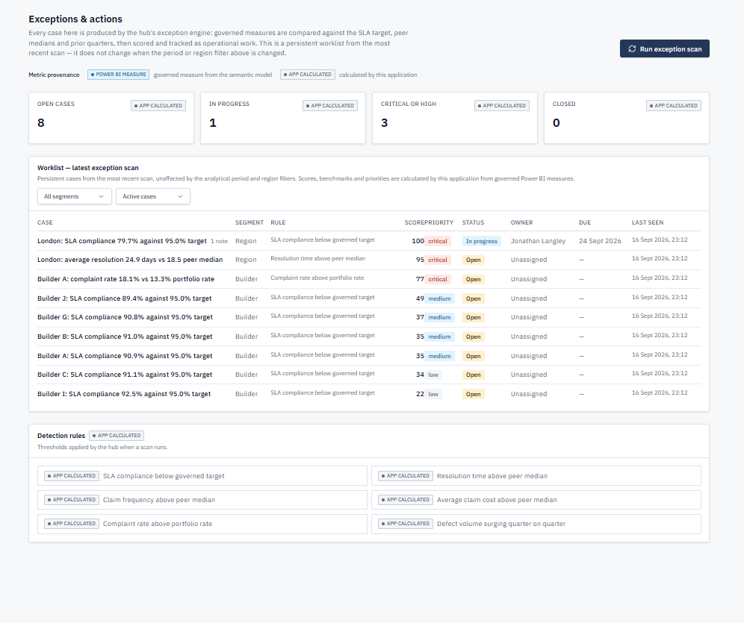
Task: Click the low badge with score 34
Action: 433,375
